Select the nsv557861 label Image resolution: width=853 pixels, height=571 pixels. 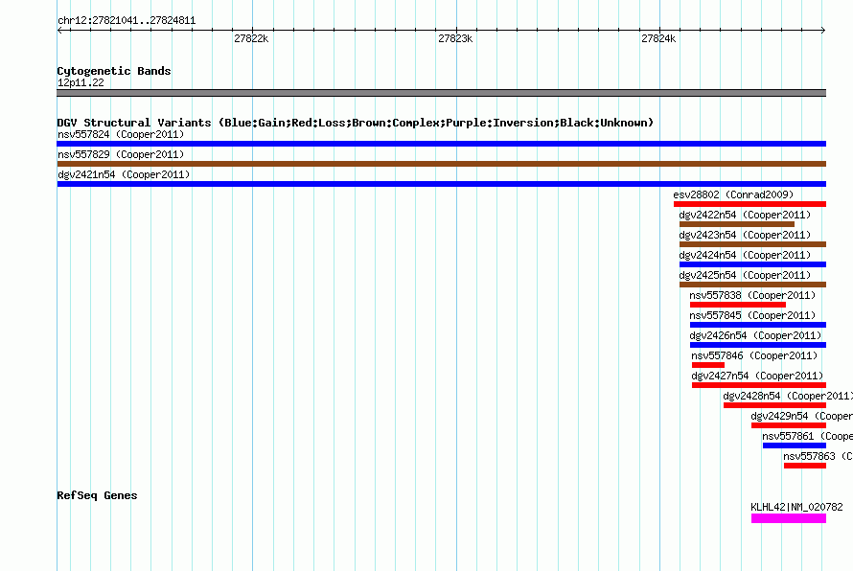point(808,436)
